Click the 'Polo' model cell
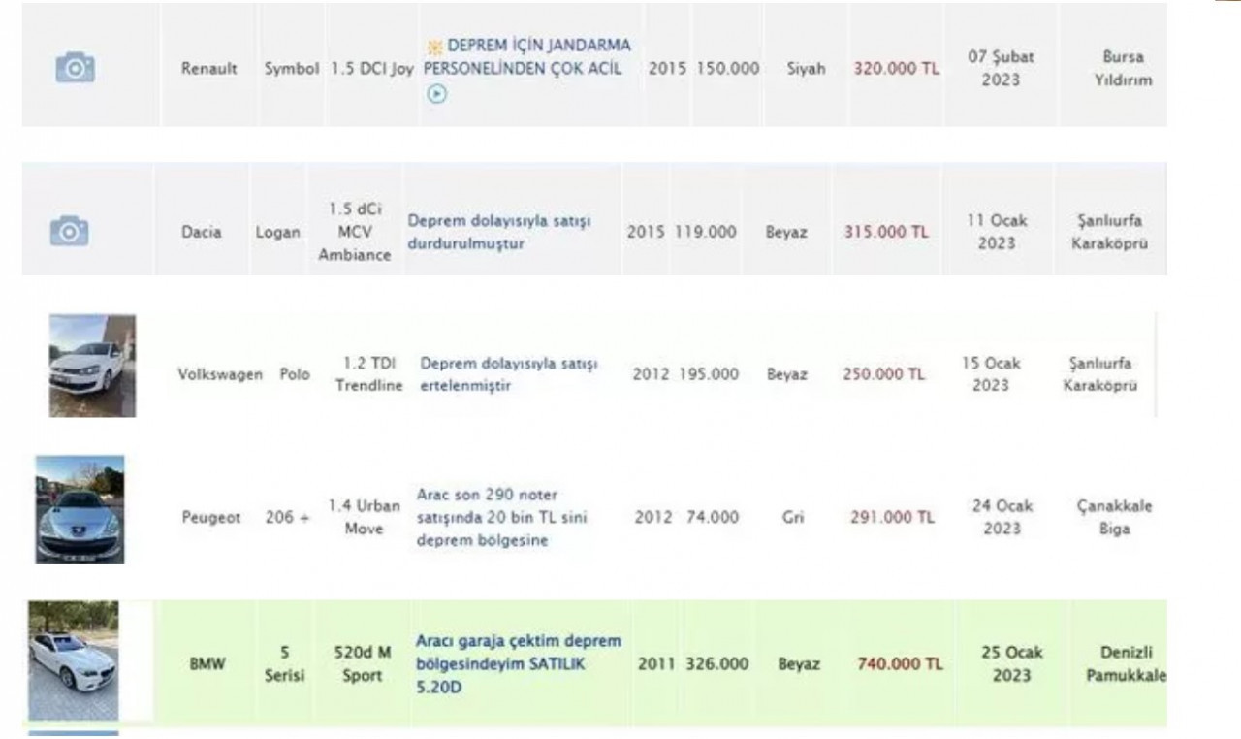The width and height of the screenshot is (1241, 739). (x=295, y=375)
